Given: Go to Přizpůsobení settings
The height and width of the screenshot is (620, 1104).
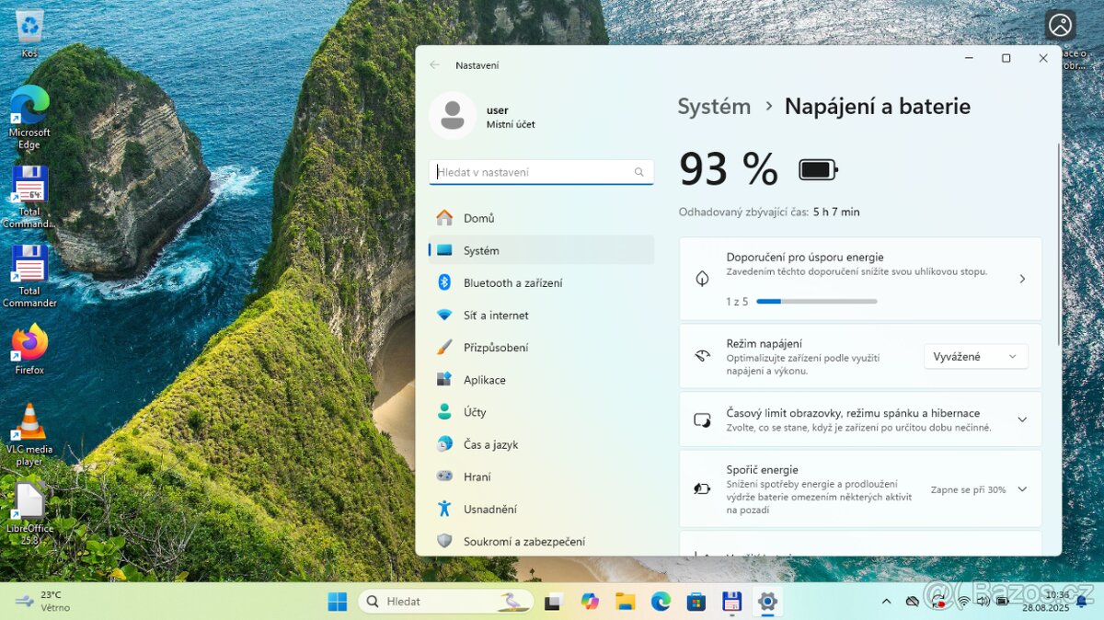Looking at the screenshot, I should [x=495, y=348].
